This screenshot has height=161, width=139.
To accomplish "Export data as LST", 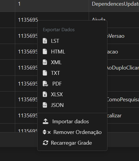I will pos(72,41).
